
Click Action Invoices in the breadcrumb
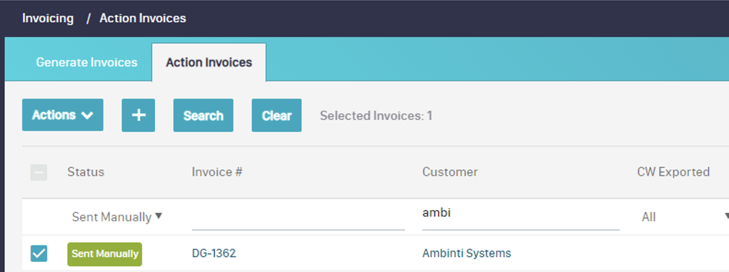(x=142, y=18)
